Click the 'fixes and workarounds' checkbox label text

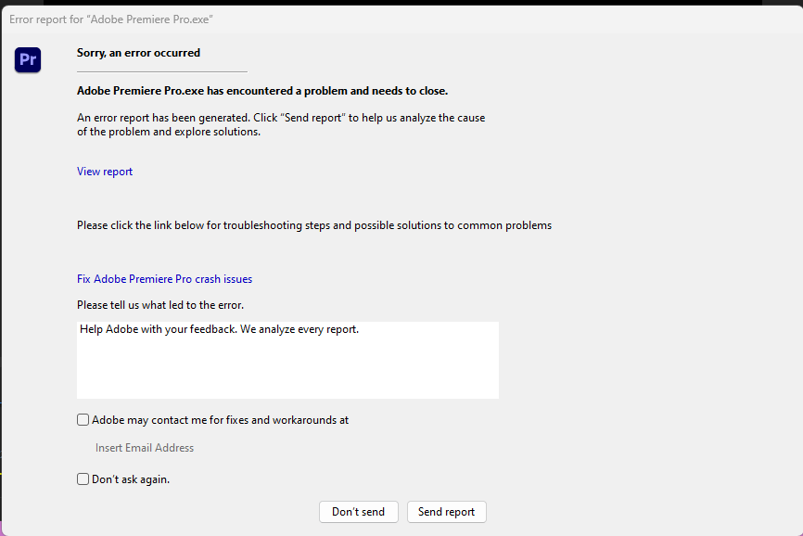[x=220, y=420]
